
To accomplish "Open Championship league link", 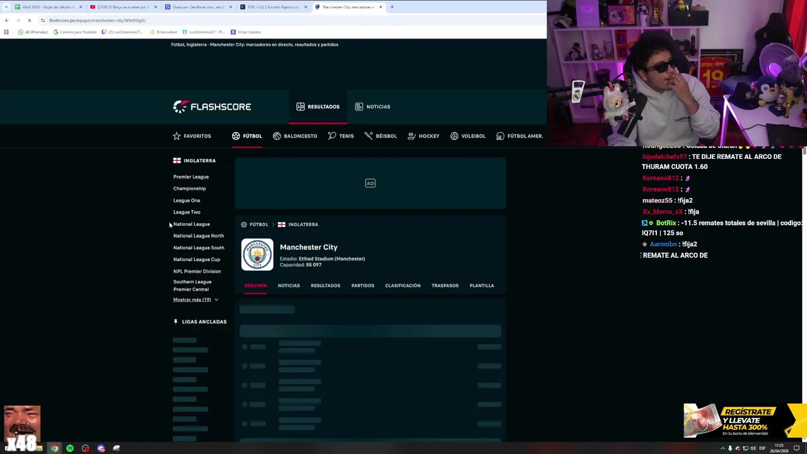I will click(x=189, y=189).
